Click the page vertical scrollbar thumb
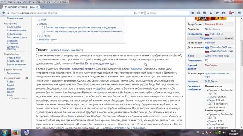243x136 pixels. 241,54
